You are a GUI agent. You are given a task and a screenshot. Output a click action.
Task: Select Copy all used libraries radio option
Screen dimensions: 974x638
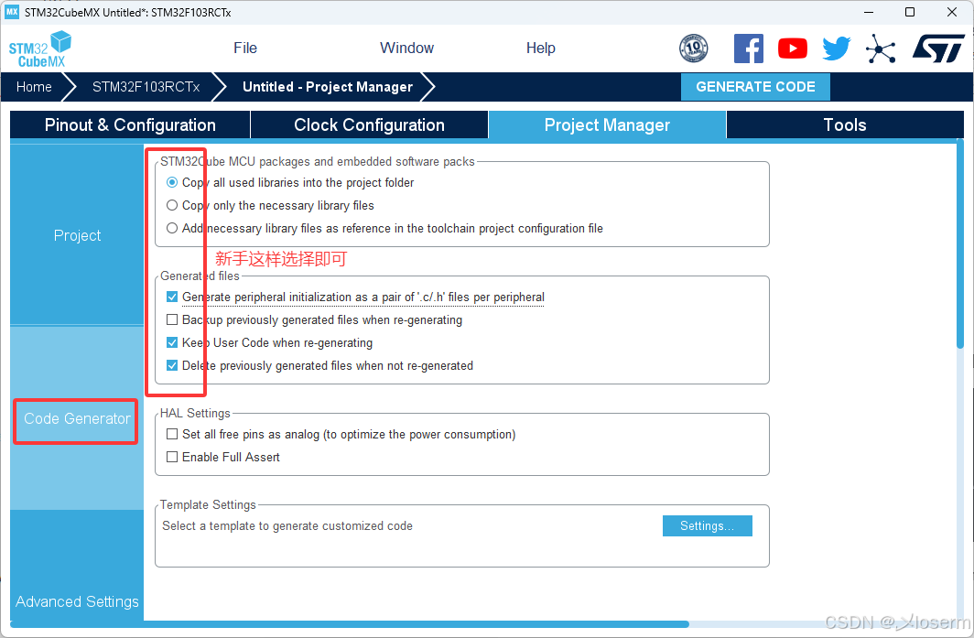click(172, 183)
